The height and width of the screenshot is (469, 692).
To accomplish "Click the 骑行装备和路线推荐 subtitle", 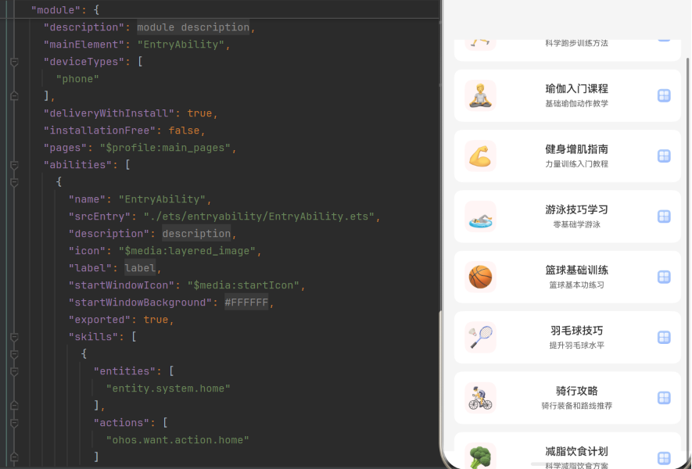I will [576, 406].
